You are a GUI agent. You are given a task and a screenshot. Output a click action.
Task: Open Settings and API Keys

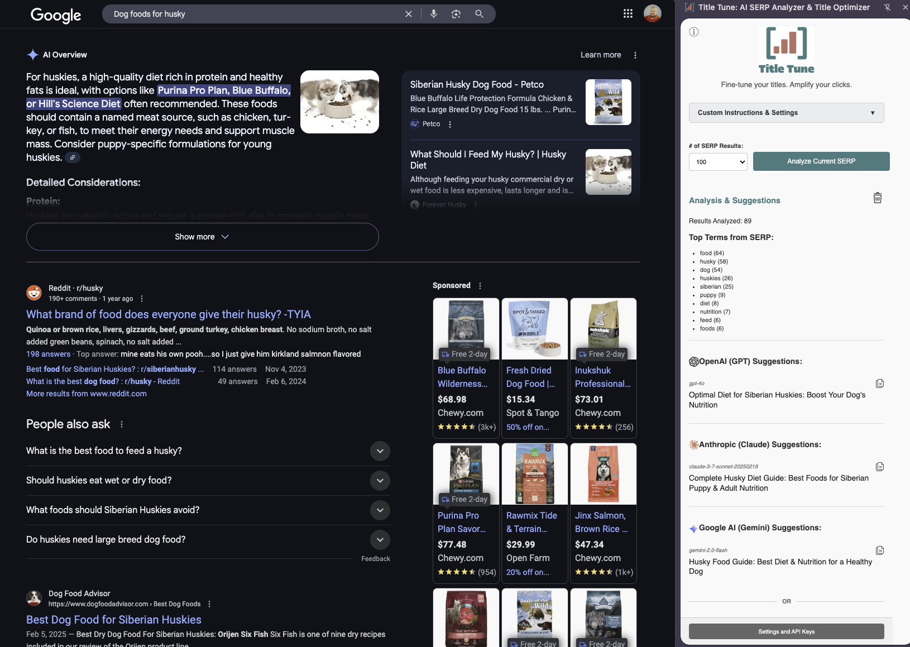(x=786, y=631)
